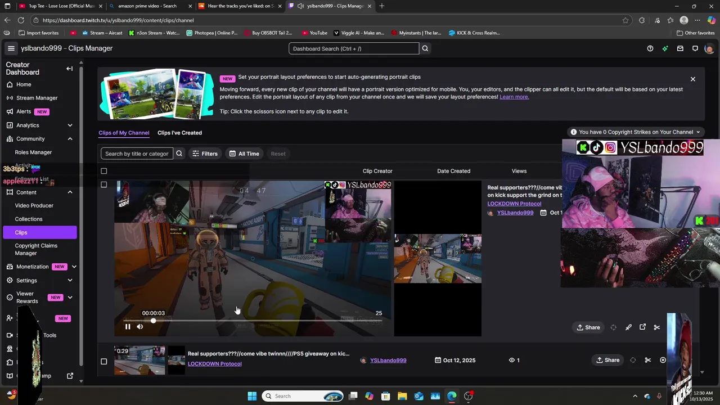
Task: Expand the Copyright Strikes dropdown
Action: (x=636, y=132)
